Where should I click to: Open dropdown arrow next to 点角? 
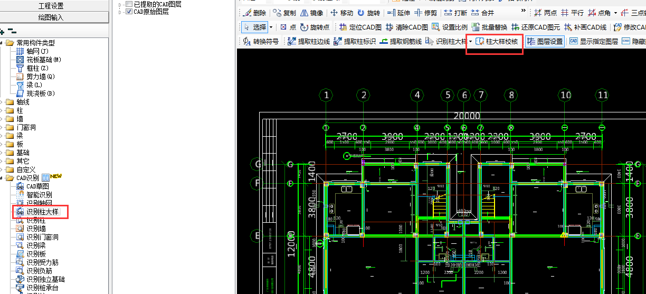click(615, 13)
